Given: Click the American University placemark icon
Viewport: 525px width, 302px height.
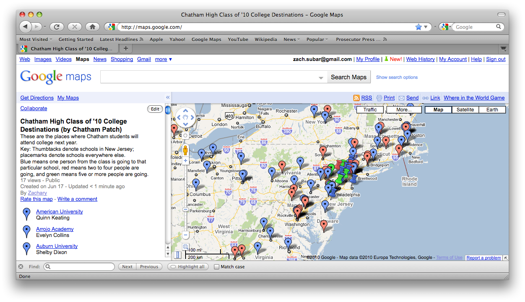Looking at the screenshot, I should click(27, 214).
